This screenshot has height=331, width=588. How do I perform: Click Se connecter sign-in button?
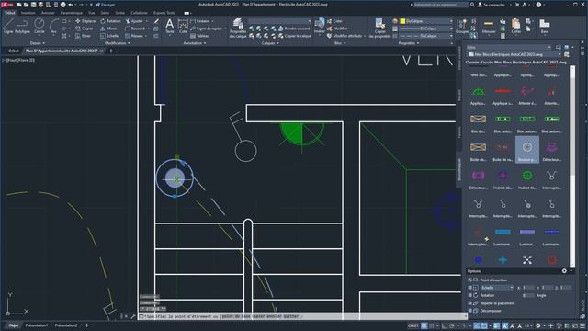(x=492, y=5)
